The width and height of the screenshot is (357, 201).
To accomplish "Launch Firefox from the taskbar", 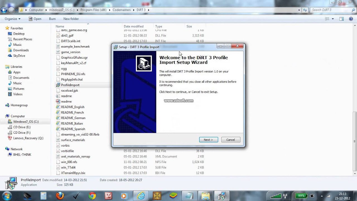I will pyautogui.click(x=60, y=196).
